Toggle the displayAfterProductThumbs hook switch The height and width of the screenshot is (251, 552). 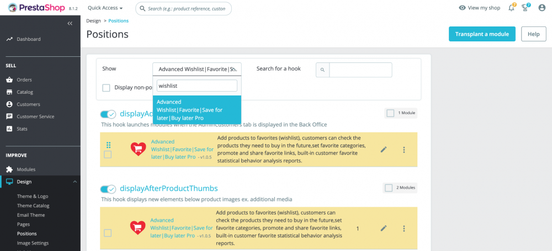click(108, 189)
